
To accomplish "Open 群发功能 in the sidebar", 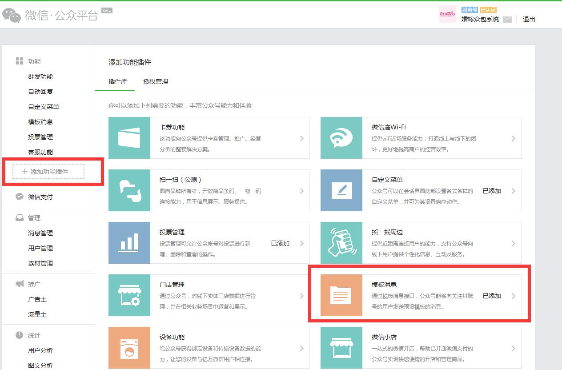I will tap(40, 76).
